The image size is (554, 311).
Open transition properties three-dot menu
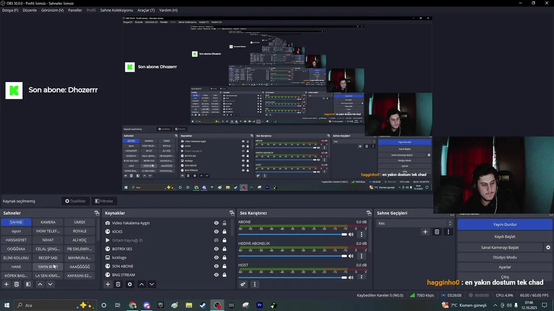[448, 232]
